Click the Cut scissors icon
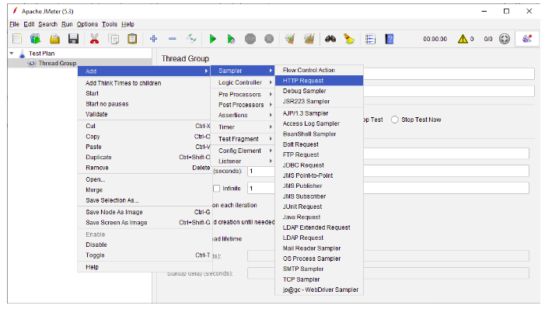 (94, 39)
